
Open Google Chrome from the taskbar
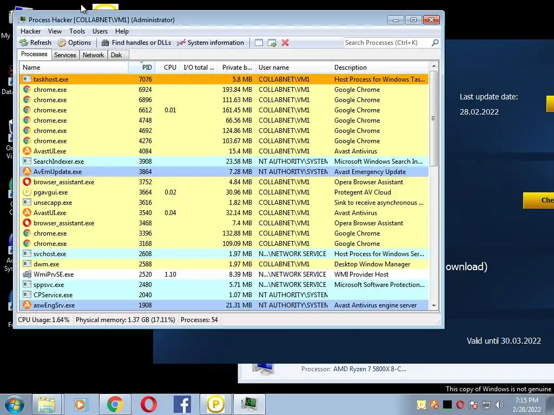(115, 404)
